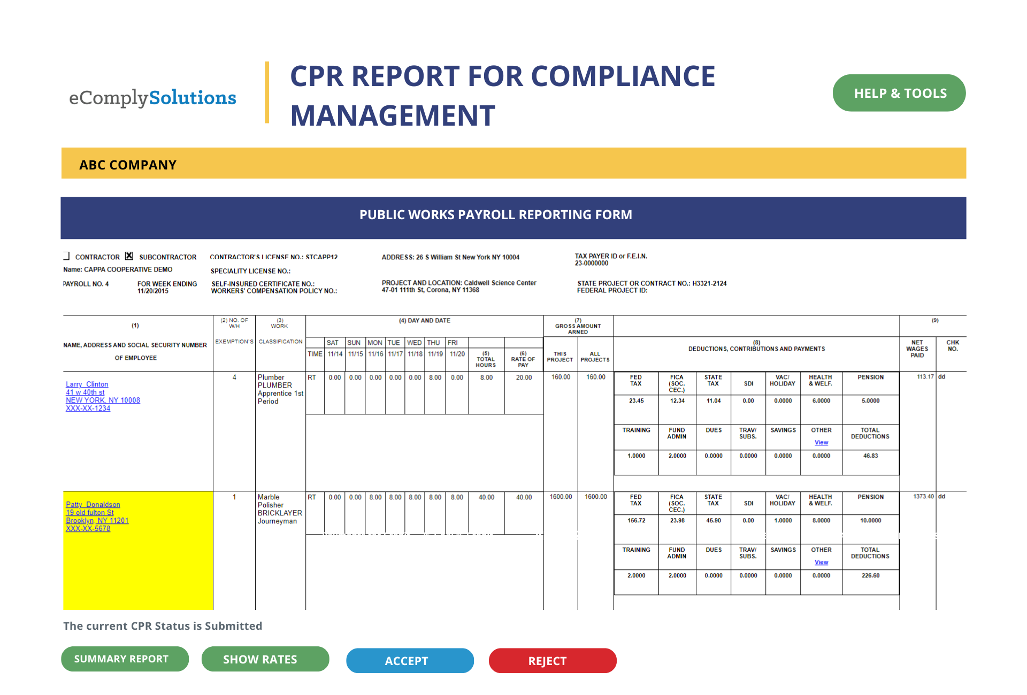Open Larry Clinton employee link
Image resolution: width=1027 pixels, height=695 pixels.
click(x=87, y=384)
